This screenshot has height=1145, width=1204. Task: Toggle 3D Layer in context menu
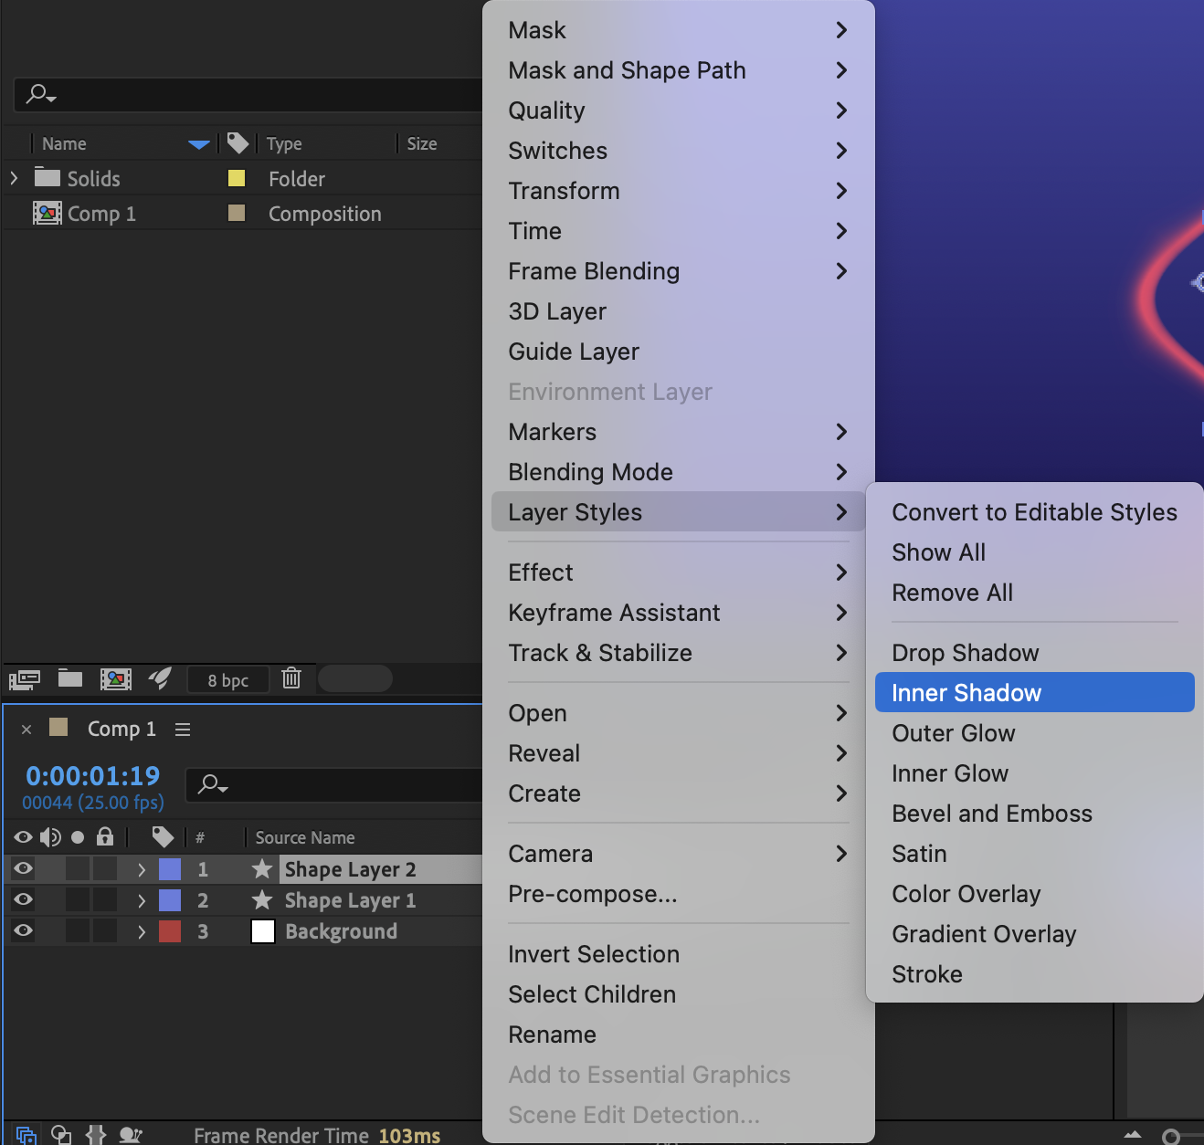[x=678, y=311]
